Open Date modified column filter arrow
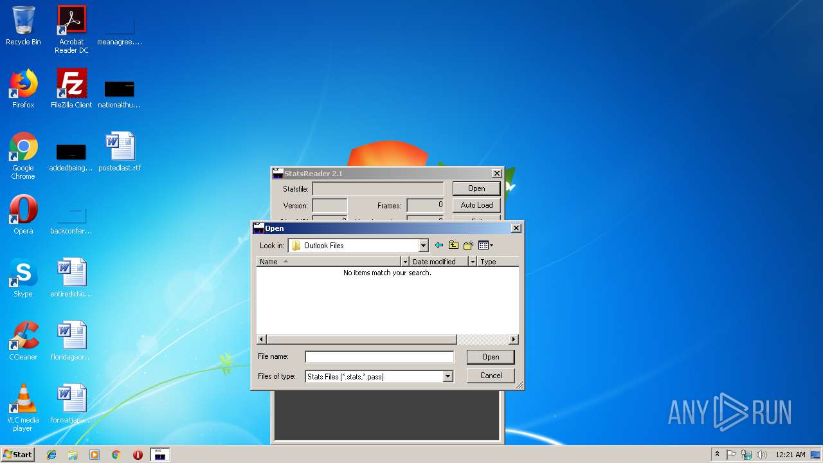 [473, 262]
